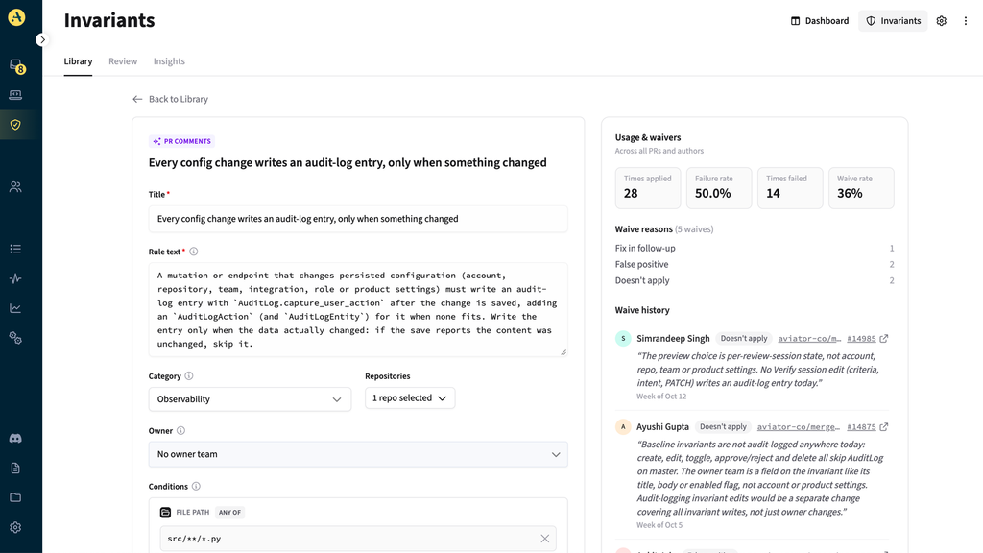Click the info icon beside Owner

point(181,431)
